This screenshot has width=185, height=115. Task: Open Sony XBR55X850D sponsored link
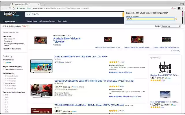click(164, 102)
